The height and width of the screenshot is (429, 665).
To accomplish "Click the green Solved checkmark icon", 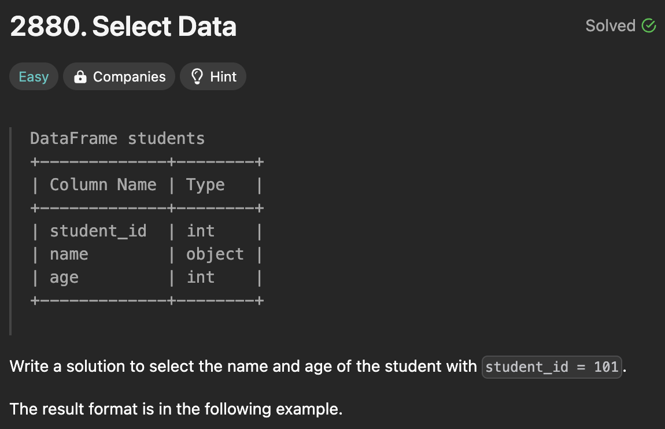I will (x=649, y=26).
